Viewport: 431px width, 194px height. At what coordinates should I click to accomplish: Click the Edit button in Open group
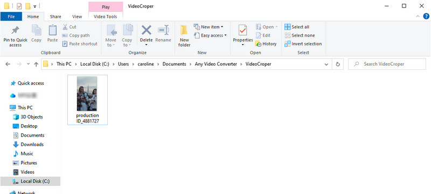263,35
